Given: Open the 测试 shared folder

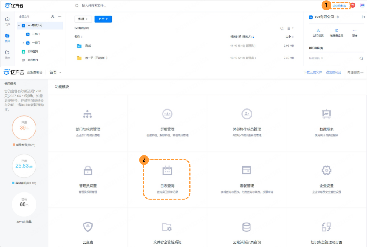Looking at the screenshot, I should coord(88,46).
